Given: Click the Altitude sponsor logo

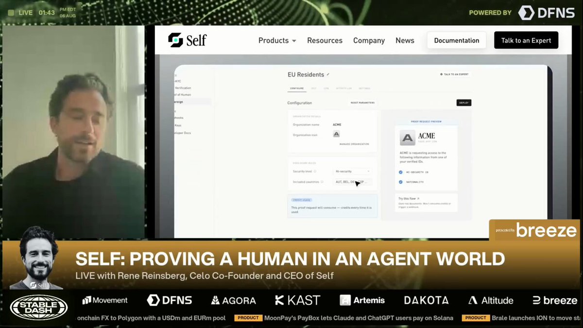Looking at the screenshot, I should coord(491,300).
